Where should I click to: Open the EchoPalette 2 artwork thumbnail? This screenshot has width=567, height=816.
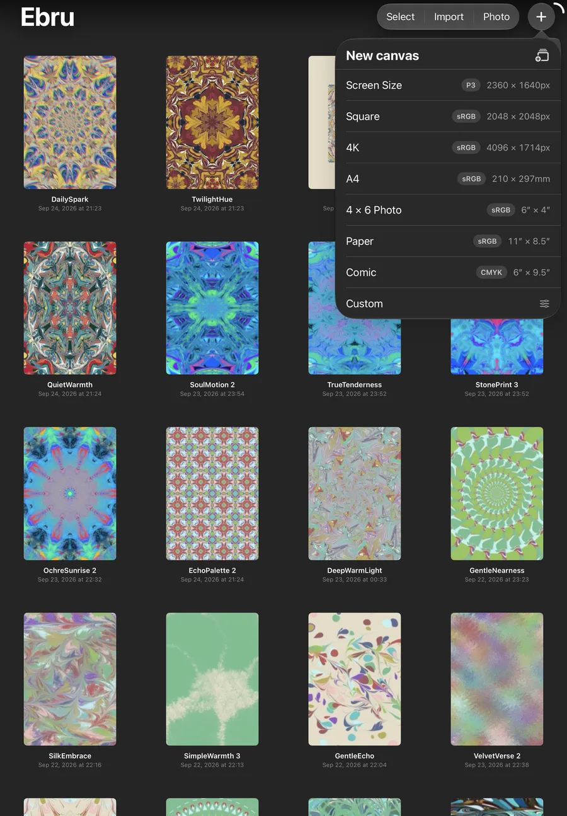(212, 493)
